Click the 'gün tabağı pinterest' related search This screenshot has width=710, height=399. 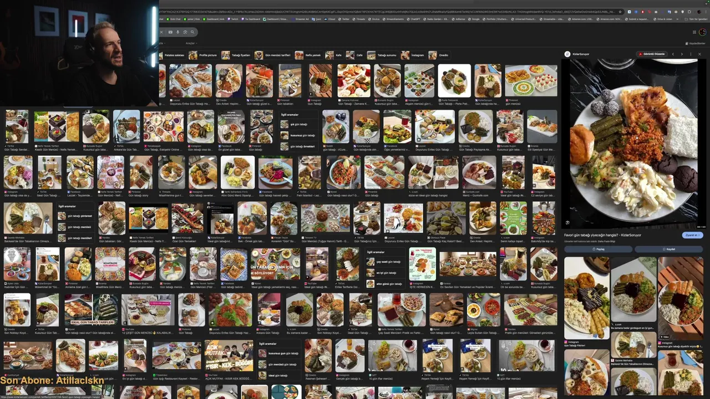pos(76,216)
